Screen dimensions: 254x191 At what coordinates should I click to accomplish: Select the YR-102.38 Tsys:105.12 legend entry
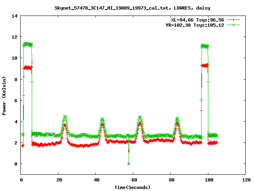click(195, 25)
